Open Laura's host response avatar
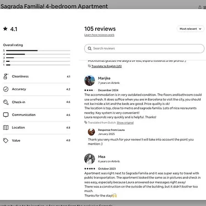 click(x=92, y=132)
